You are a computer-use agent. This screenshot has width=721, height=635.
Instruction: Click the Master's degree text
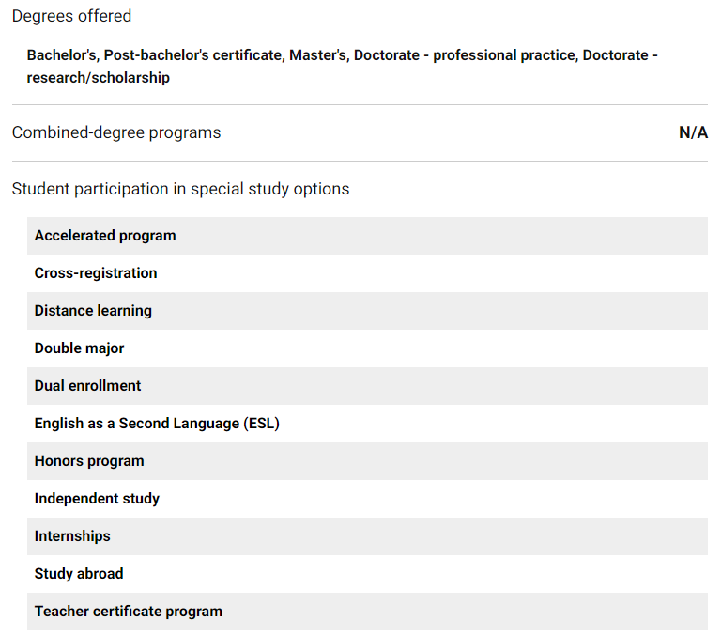[x=319, y=55]
